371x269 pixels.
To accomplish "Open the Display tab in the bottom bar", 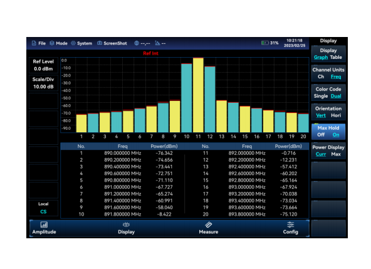I will 127,228.
